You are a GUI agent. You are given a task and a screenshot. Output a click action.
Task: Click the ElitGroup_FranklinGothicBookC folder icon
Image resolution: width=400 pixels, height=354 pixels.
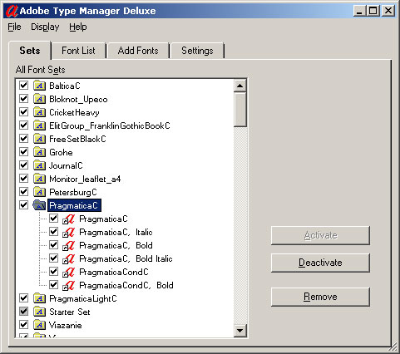(x=39, y=125)
